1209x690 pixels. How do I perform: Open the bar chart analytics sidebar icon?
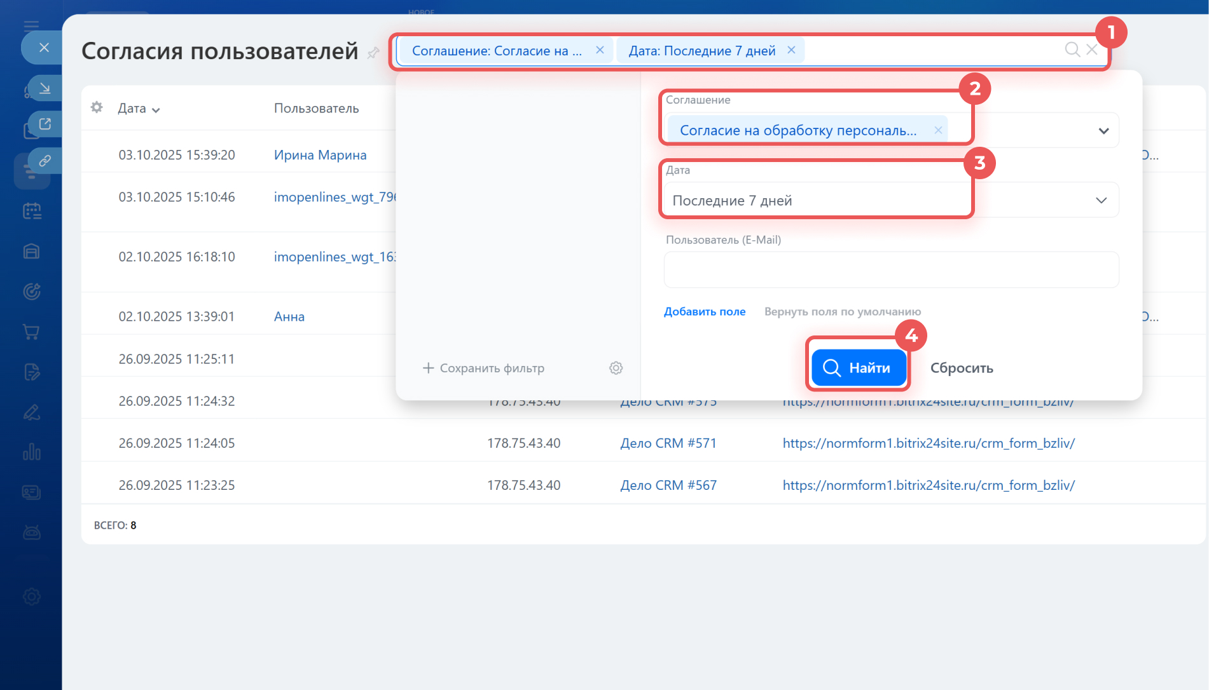click(x=31, y=452)
